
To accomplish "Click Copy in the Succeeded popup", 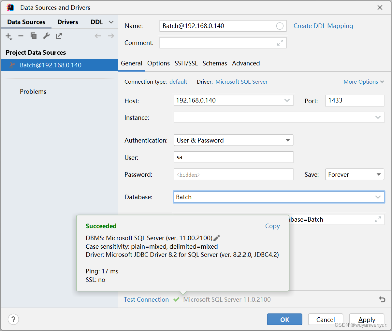I will (x=272, y=226).
